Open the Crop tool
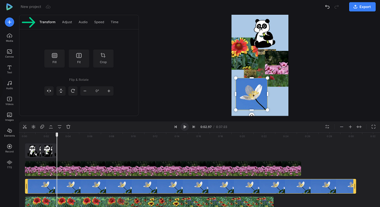This screenshot has height=207, width=380. (103, 59)
